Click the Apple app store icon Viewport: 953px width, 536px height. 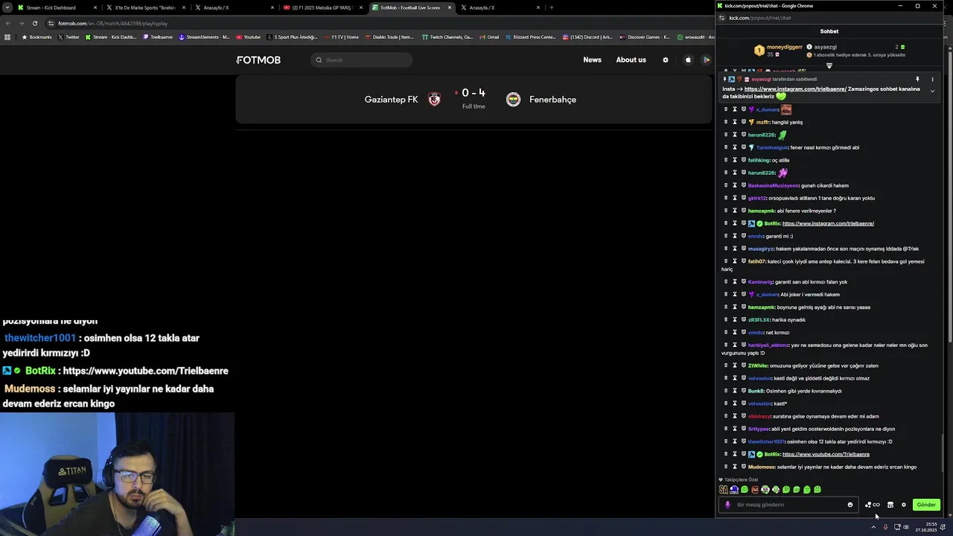[688, 60]
